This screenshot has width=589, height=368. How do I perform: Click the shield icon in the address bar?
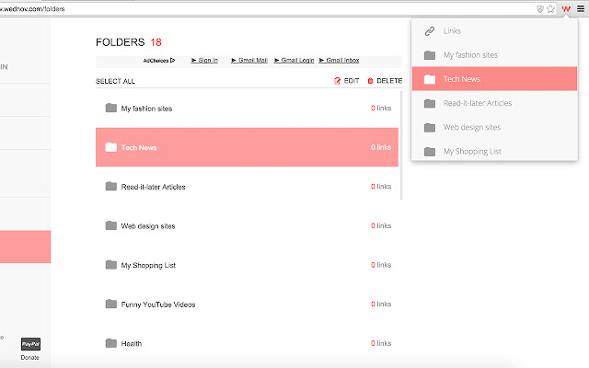(x=540, y=8)
